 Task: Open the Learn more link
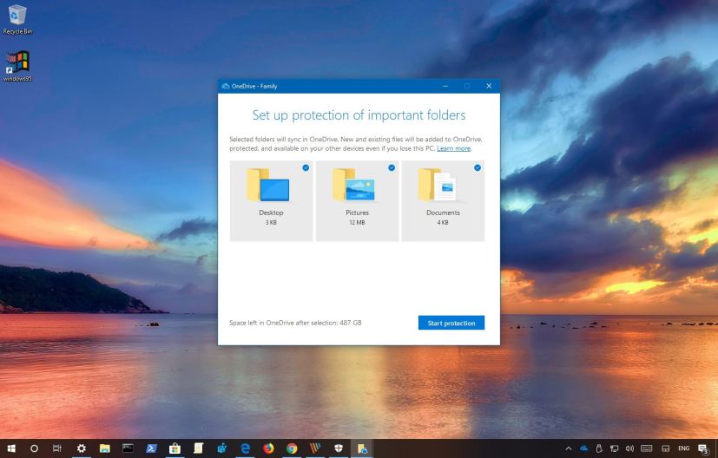(x=453, y=148)
